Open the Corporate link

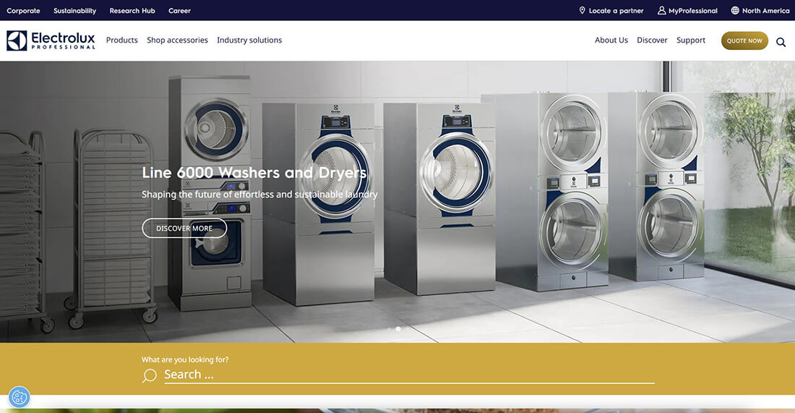pyautogui.click(x=23, y=11)
